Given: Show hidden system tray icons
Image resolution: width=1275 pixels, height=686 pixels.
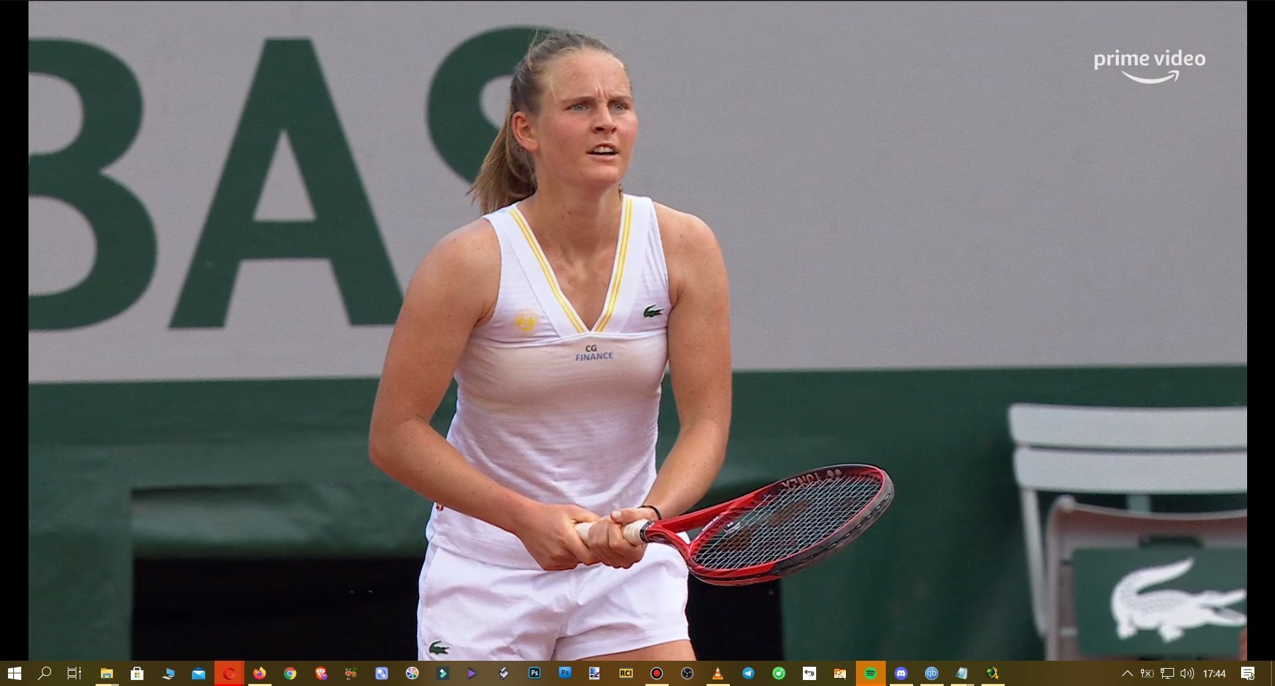Looking at the screenshot, I should [1127, 673].
